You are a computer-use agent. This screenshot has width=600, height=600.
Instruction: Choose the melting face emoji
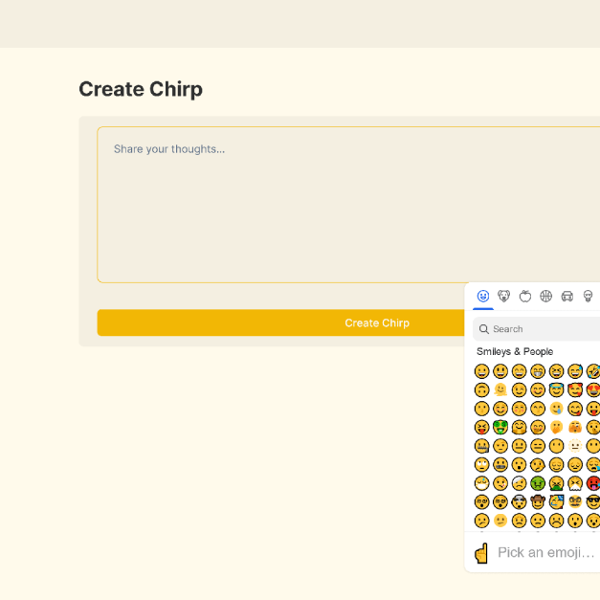coord(500,389)
